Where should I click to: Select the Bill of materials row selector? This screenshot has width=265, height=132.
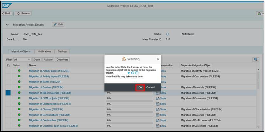(8, 93)
